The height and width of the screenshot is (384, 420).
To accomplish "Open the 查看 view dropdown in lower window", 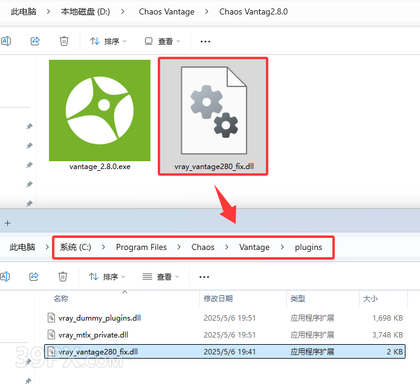I will (x=161, y=277).
